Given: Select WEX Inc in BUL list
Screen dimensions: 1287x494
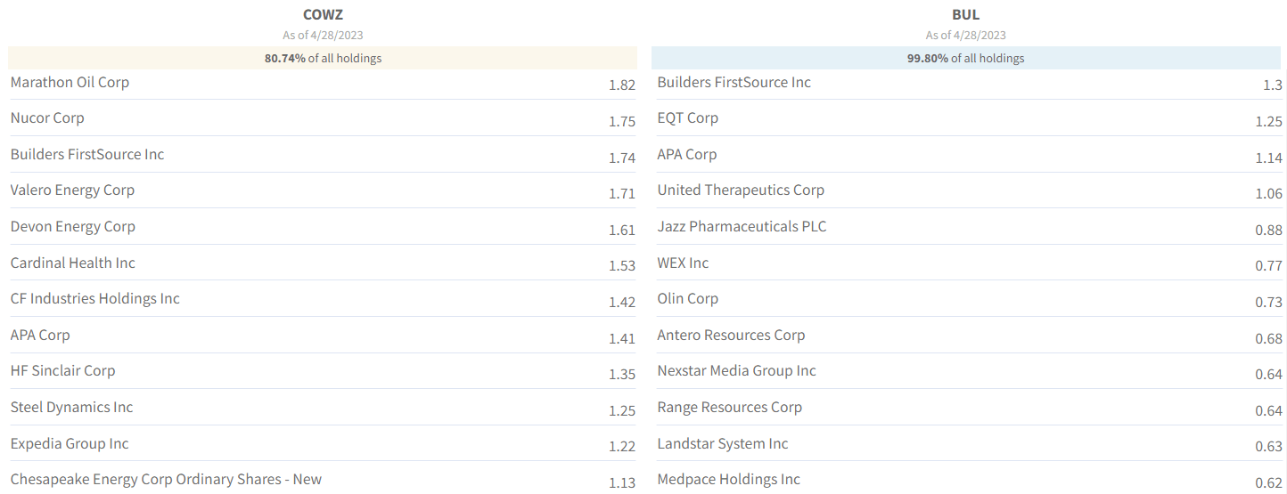Looking at the screenshot, I should tap(683, 263).
